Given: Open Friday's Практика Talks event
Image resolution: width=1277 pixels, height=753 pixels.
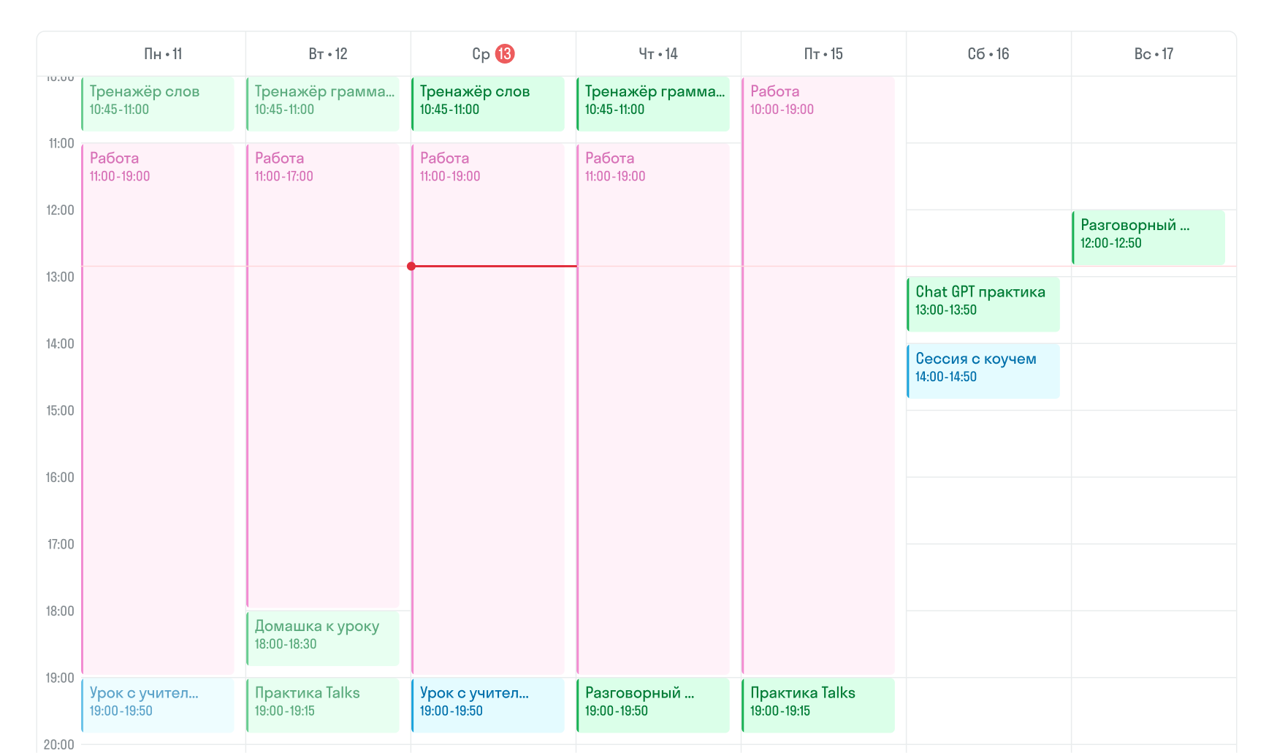Looking at the screenshot, I should (817, 704).
